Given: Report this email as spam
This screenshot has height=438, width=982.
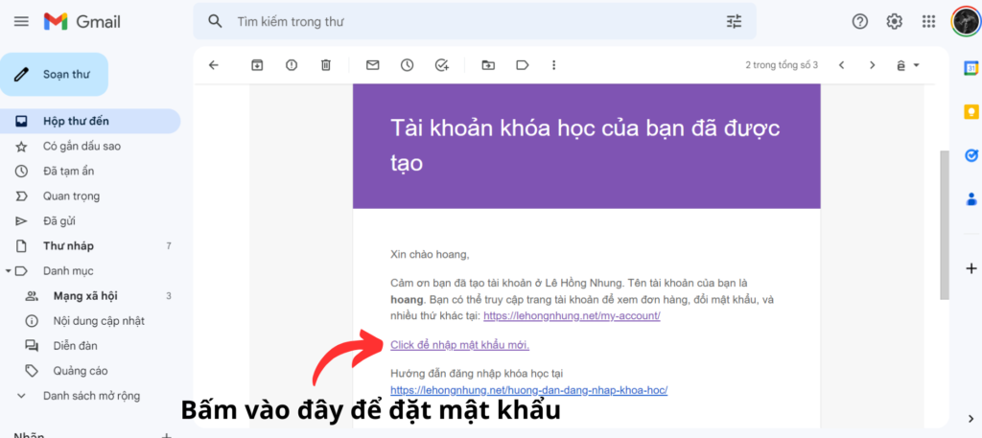Looking at the screenshot, I should 292,65.
